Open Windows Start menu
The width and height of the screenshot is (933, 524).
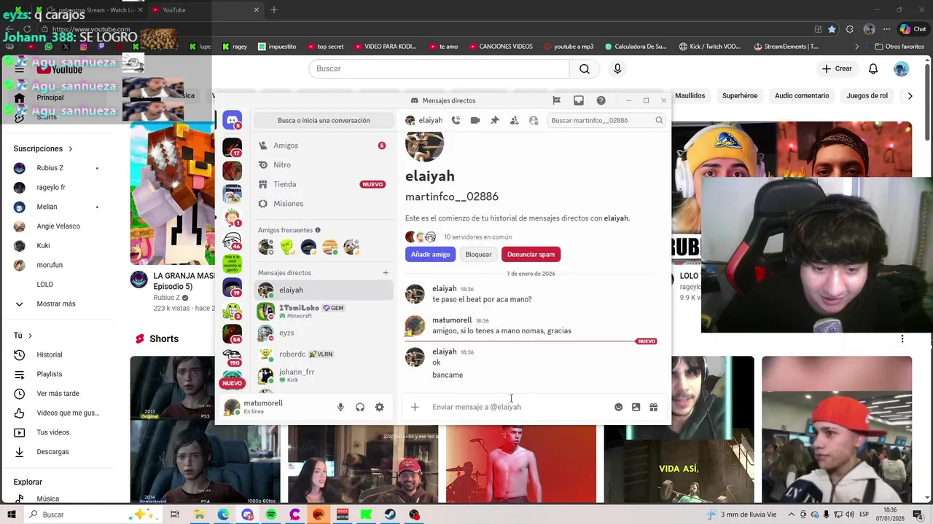point(12,515)
